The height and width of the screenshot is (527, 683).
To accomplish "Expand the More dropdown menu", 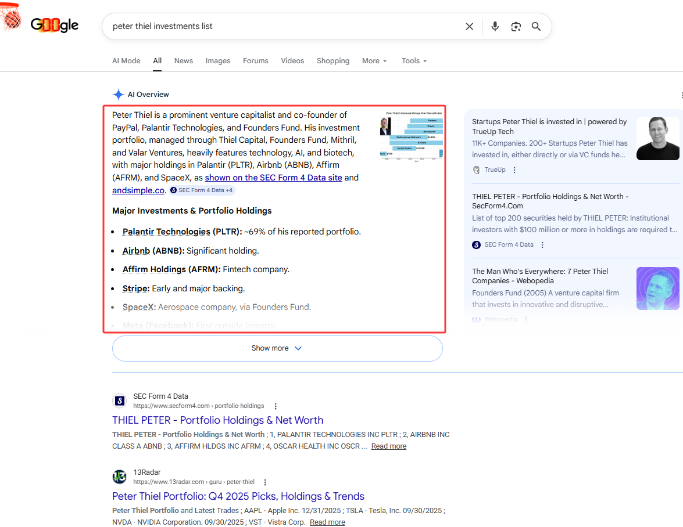I will tap(374, 61).
